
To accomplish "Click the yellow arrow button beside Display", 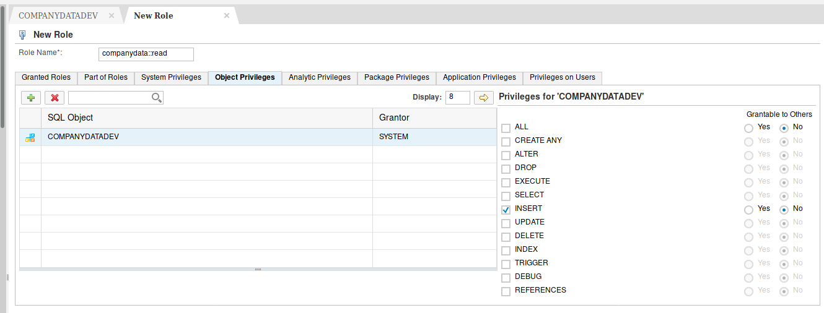I will pyautogui.click(x=483, y=97).
